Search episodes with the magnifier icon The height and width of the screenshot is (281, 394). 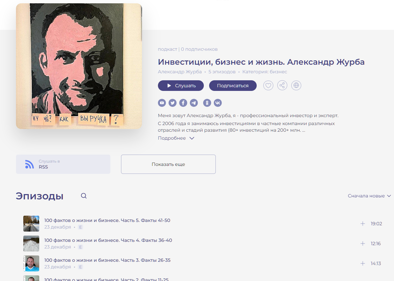click(84, 196)
